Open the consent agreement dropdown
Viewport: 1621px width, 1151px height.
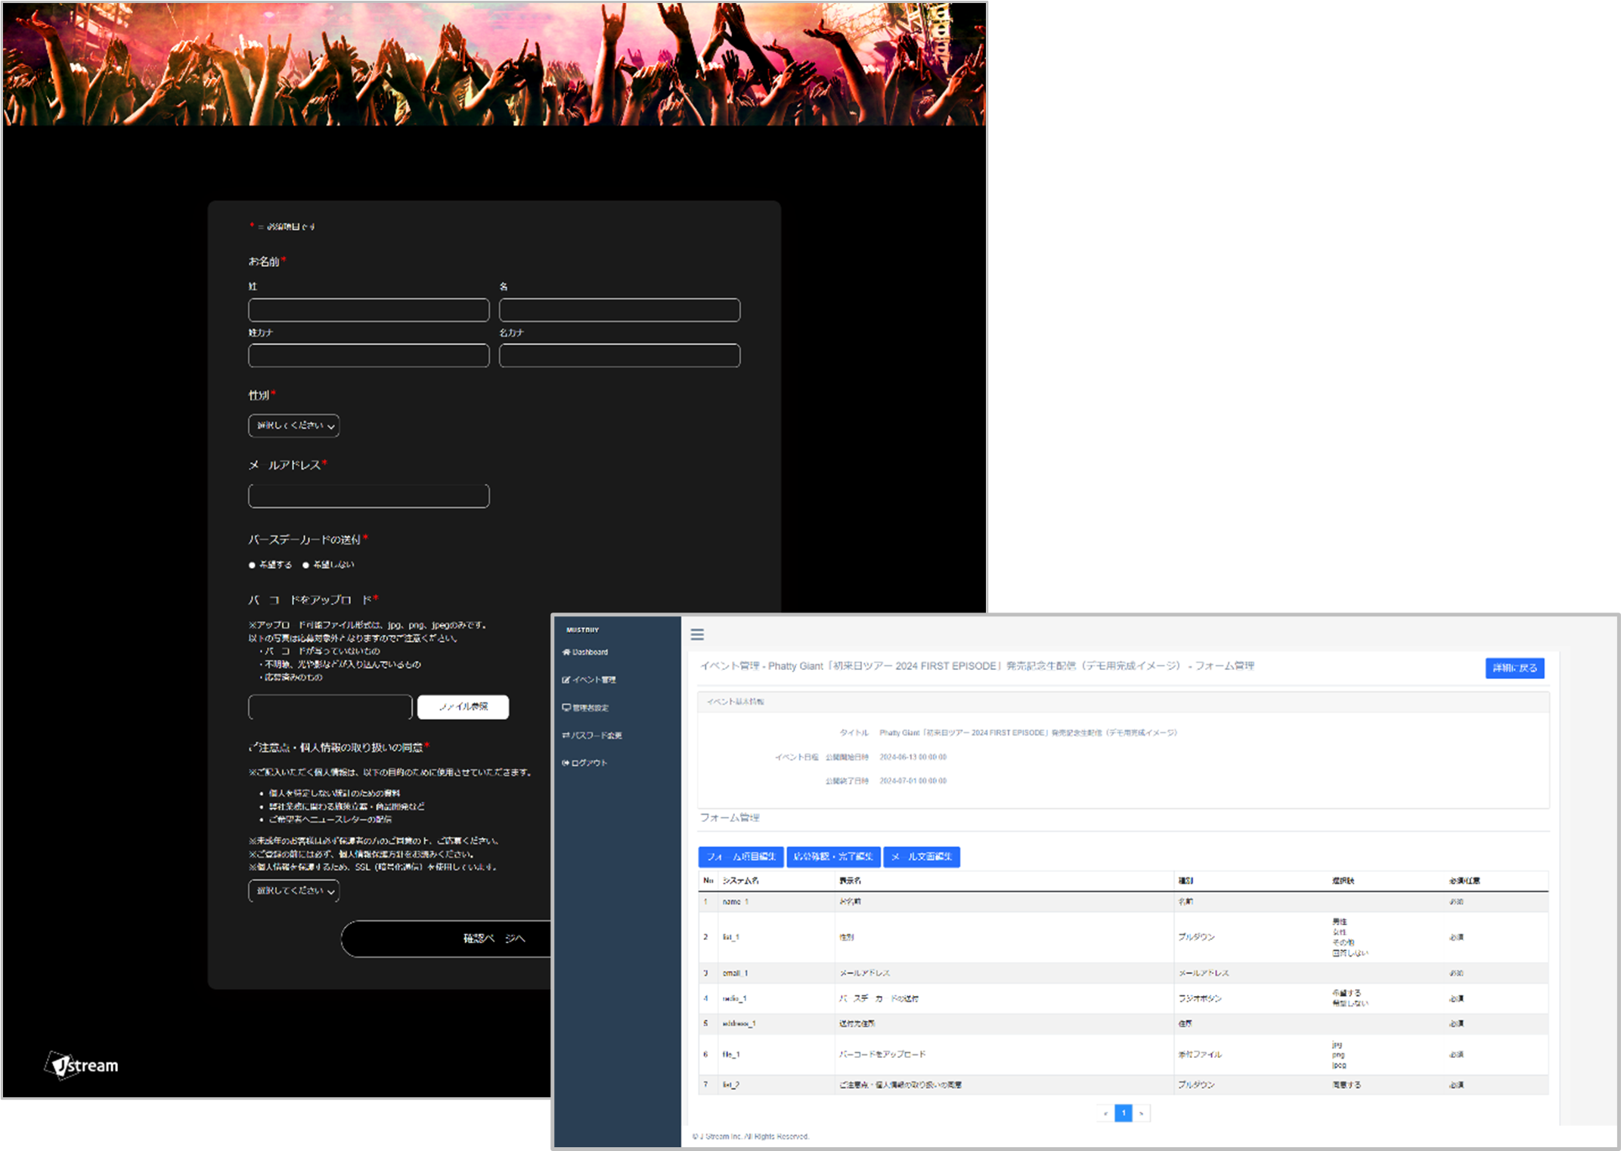click(293, 891)
